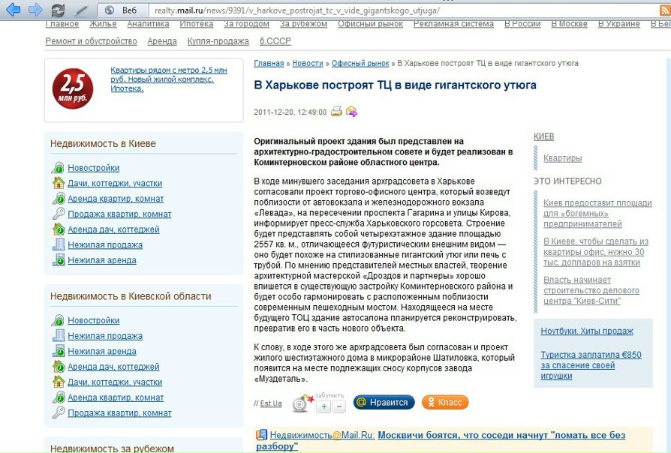Reload the page with refresh icon
The image size is (671, 453).
pyautogui.click(x=58, y=10)
